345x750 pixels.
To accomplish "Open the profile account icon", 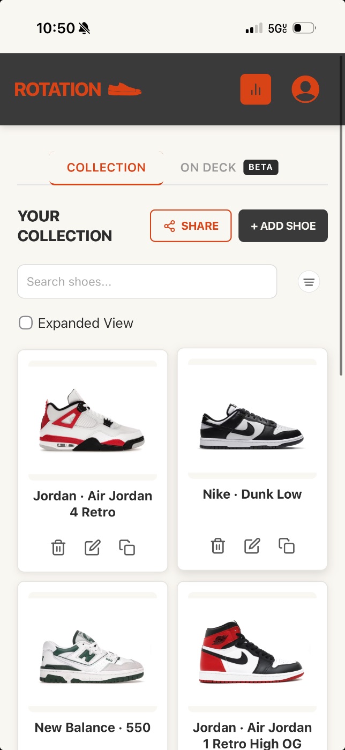I will click(x=305, y=89).
